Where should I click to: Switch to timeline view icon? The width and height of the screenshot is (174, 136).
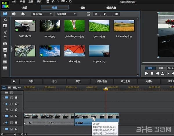point(4,88)
